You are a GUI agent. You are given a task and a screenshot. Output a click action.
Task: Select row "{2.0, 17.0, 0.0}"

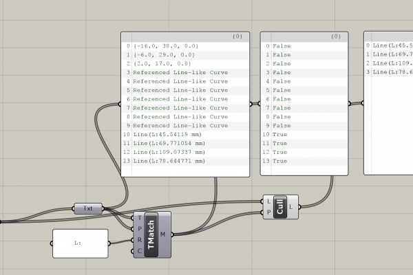click(185, 64)
